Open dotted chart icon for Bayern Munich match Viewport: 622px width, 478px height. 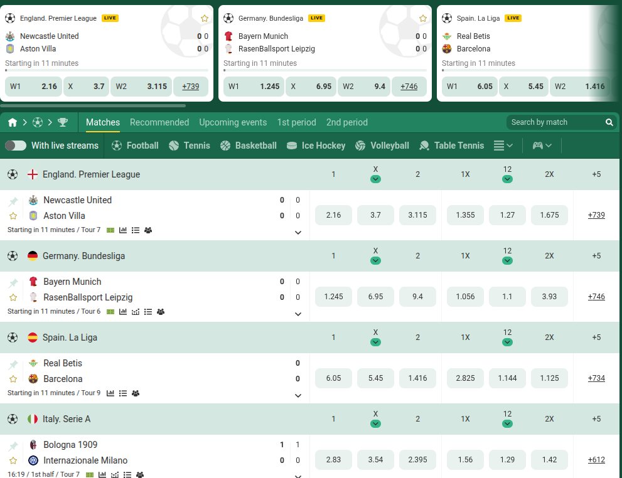(136, 312)
